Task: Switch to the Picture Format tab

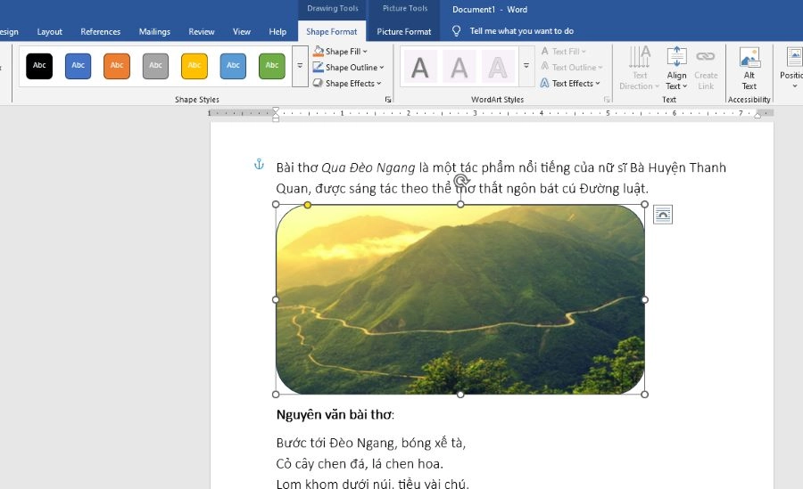Action: click(x=403, y=31)
